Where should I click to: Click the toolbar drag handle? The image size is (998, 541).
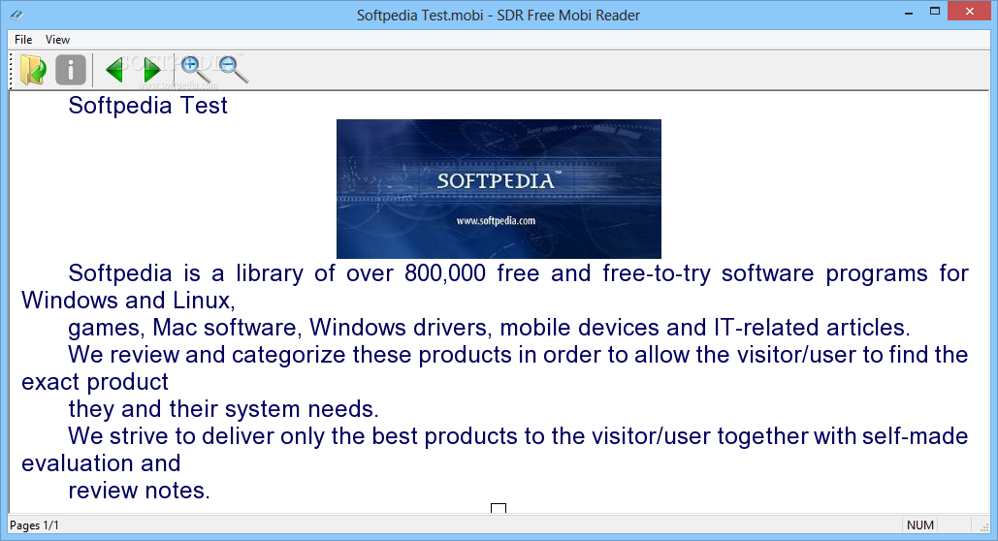(x=11, y=70)
